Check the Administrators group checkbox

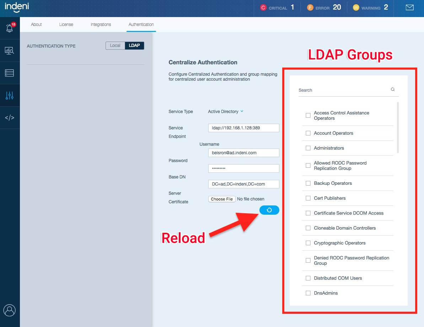tap(308, 148)
